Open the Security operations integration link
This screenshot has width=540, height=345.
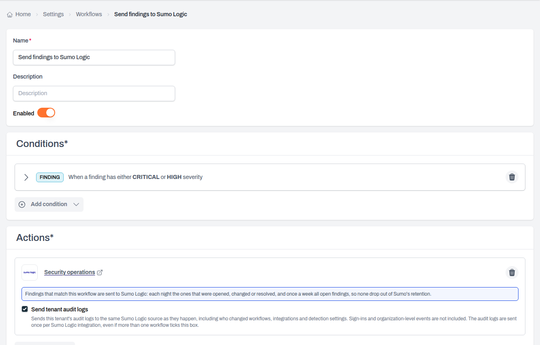[73, 272]
